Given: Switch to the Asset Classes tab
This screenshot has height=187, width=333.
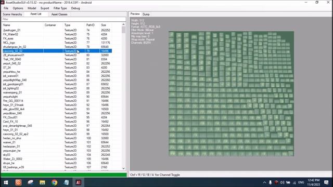Looking at the screenshot, I should (59, 14).
